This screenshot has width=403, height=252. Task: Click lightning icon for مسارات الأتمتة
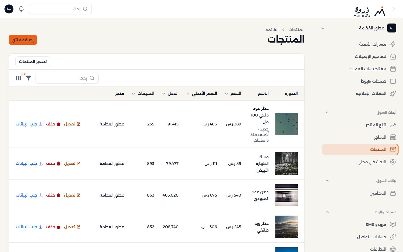tap(393, 44)
